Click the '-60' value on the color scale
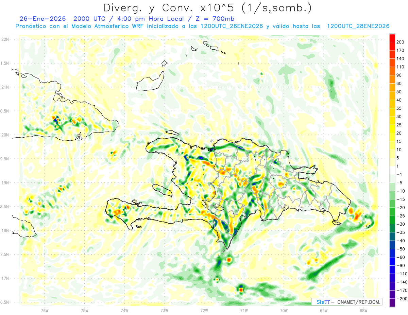 [x=400, y=257]
